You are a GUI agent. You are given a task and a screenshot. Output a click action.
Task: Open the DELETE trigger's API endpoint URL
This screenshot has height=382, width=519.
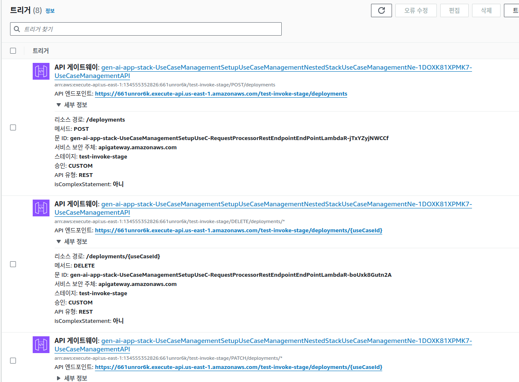tap(239, 231)
